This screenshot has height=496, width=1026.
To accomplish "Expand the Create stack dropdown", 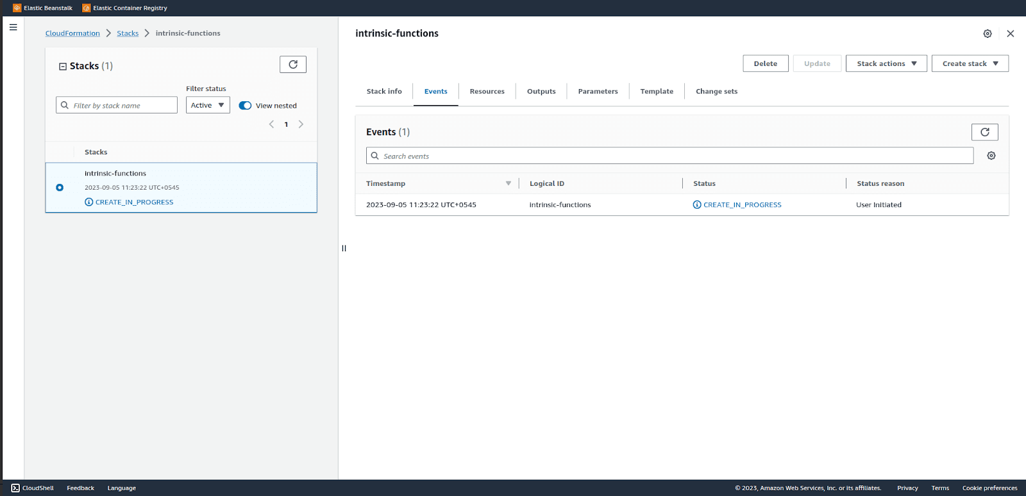I will pyautogui.click(x=970, y=63).
